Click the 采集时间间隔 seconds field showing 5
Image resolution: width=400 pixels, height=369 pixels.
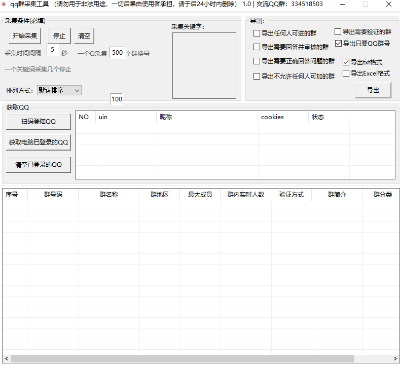coord(53,50)
